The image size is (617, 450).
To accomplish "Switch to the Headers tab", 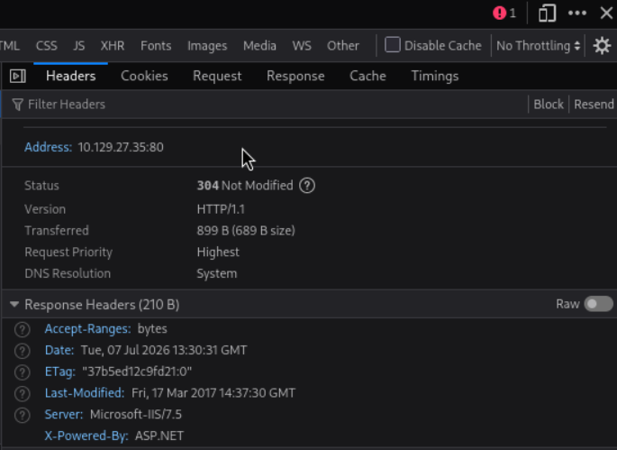I will 71,76.
